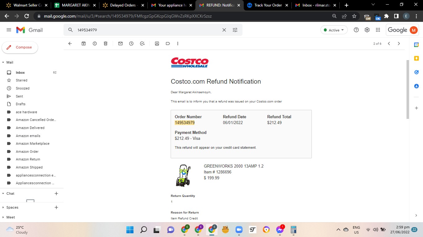This screenshot has width=423, height=237.
Task: Open Chrome extensions puzzle icon
Action: 386,16
